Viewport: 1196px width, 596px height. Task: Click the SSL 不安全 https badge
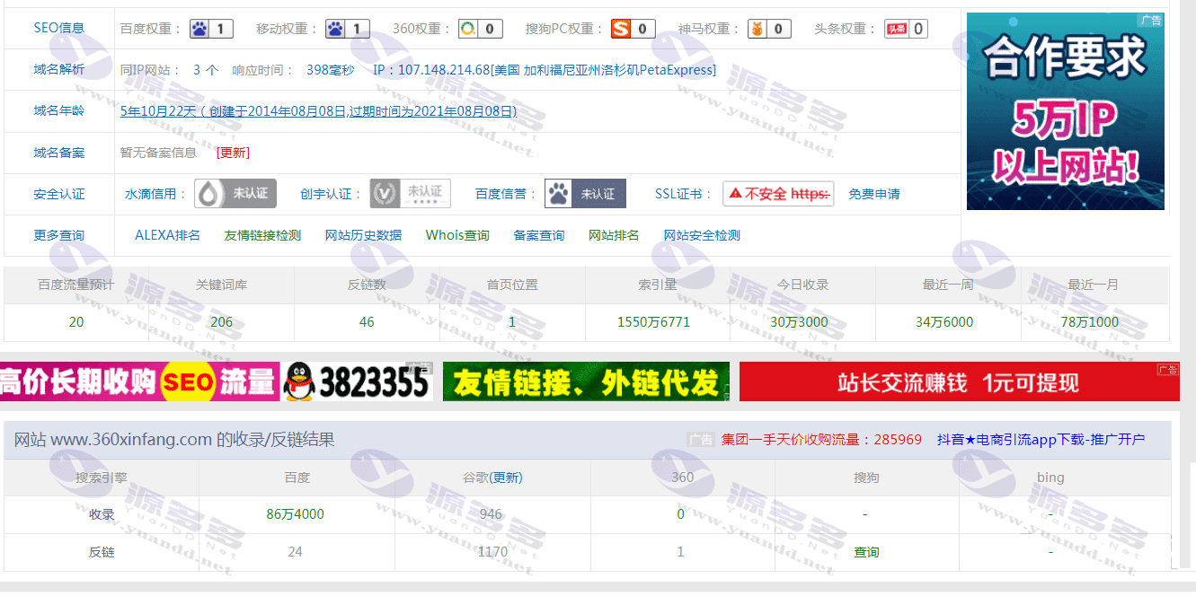[778, 193]
